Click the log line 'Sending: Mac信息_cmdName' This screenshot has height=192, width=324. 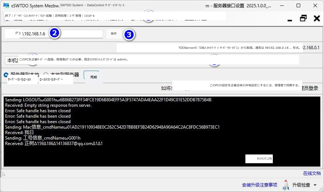pos(112,127)
